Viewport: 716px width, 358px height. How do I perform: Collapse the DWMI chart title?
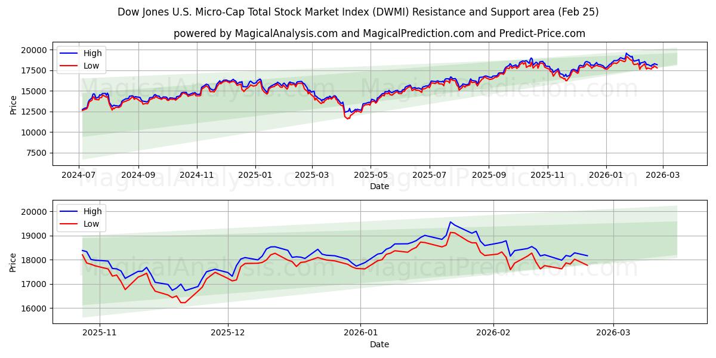[x=358, y=10]
